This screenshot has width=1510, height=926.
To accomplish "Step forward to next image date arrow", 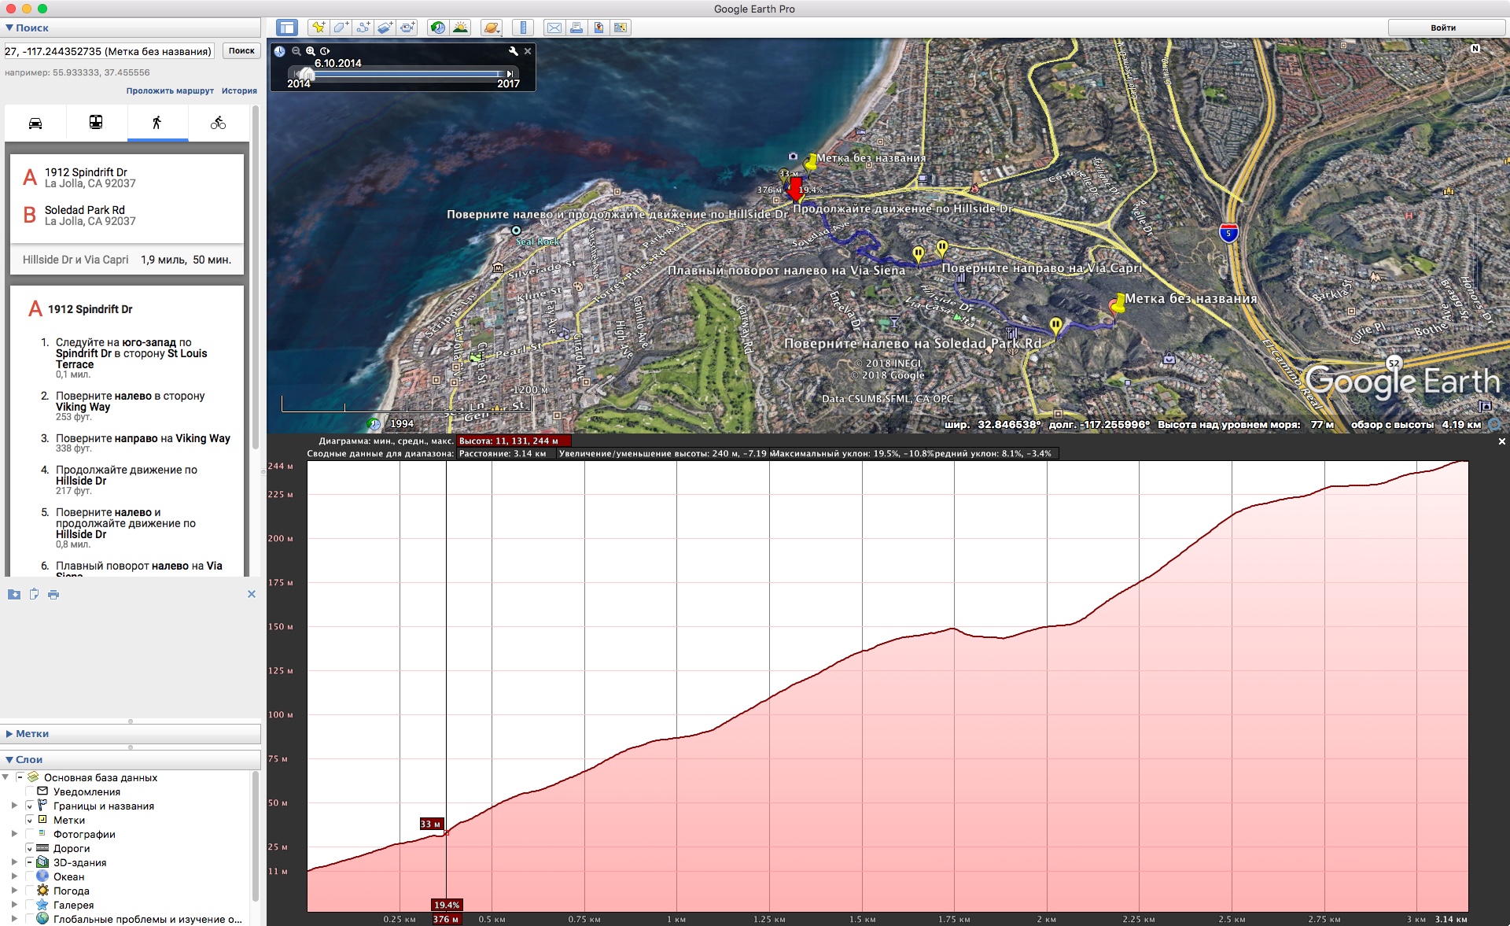I will 510,74.
